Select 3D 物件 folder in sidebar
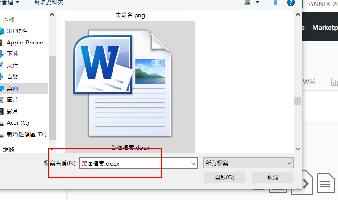 point(17,31)
